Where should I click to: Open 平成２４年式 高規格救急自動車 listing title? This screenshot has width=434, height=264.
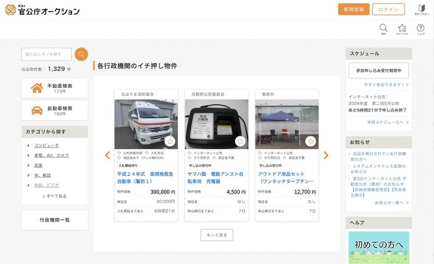(145, 177)
